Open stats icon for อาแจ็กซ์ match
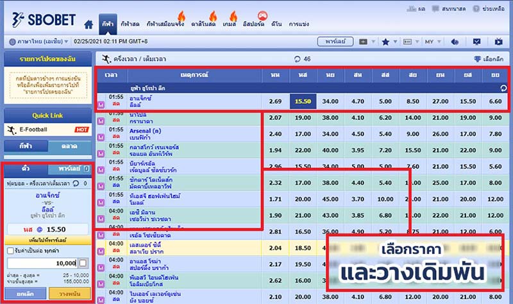Image resolution: width=513 pixels, height=304 pixels. click(x=101, y=105)
